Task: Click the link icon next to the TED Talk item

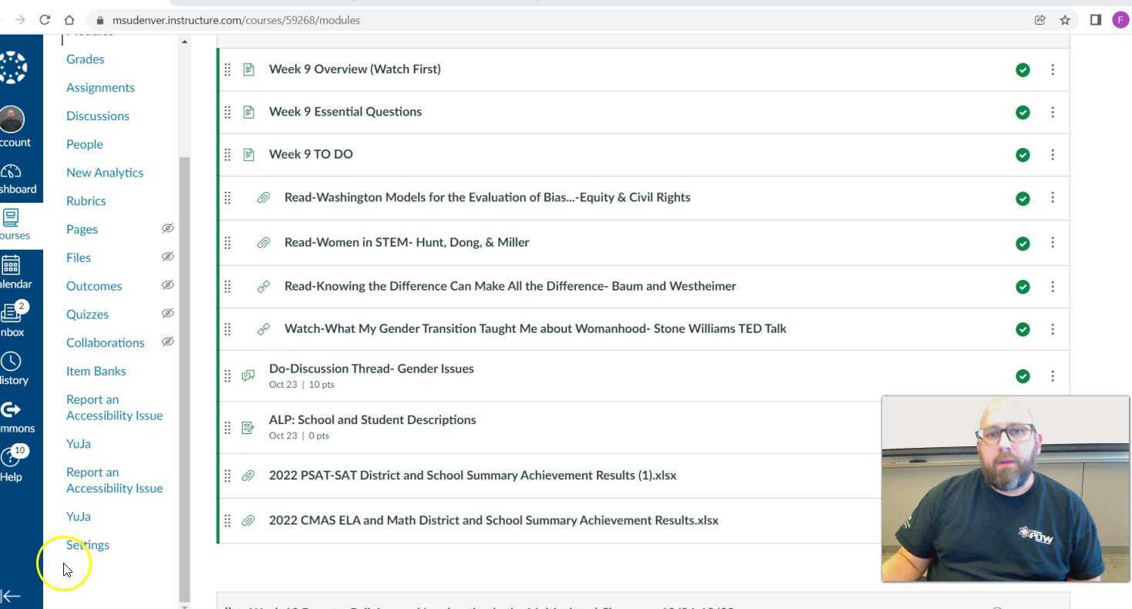Action: click(264, 328)
